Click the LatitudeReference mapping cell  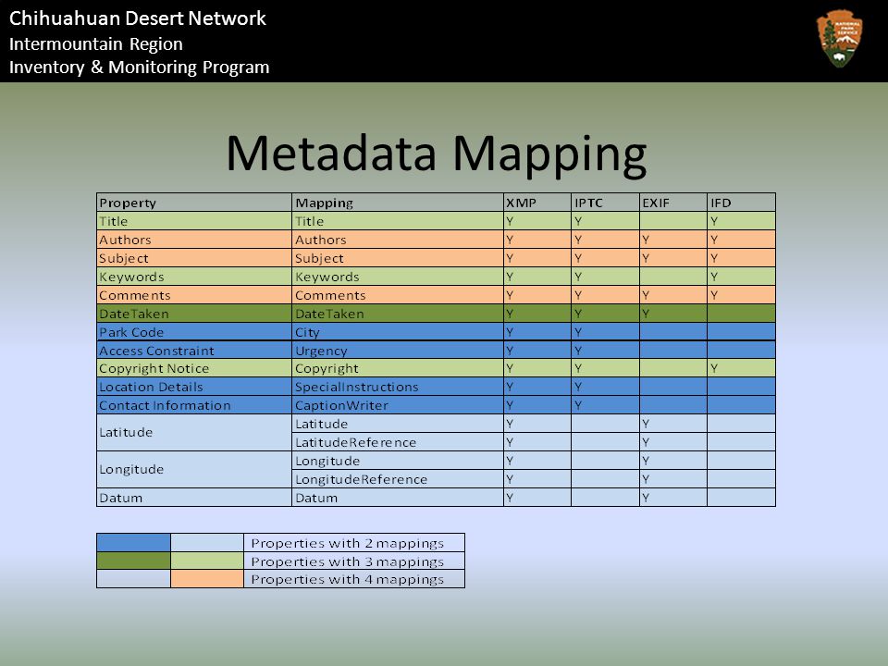(398, 442)
